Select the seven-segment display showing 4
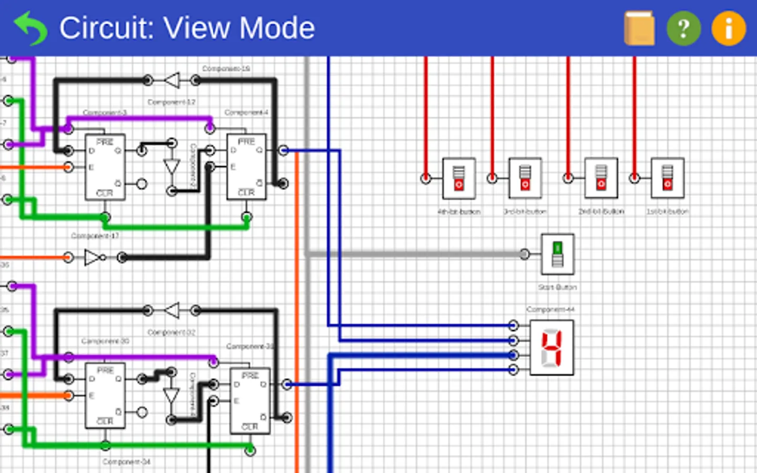Image resolution: width=757 pixels, height=473 pixels. click(x=552, y=348)
